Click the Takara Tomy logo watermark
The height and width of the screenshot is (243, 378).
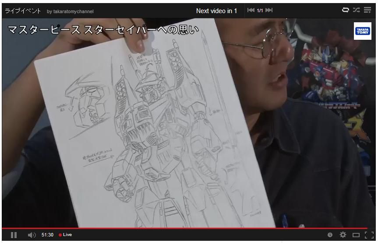[363, 31]
